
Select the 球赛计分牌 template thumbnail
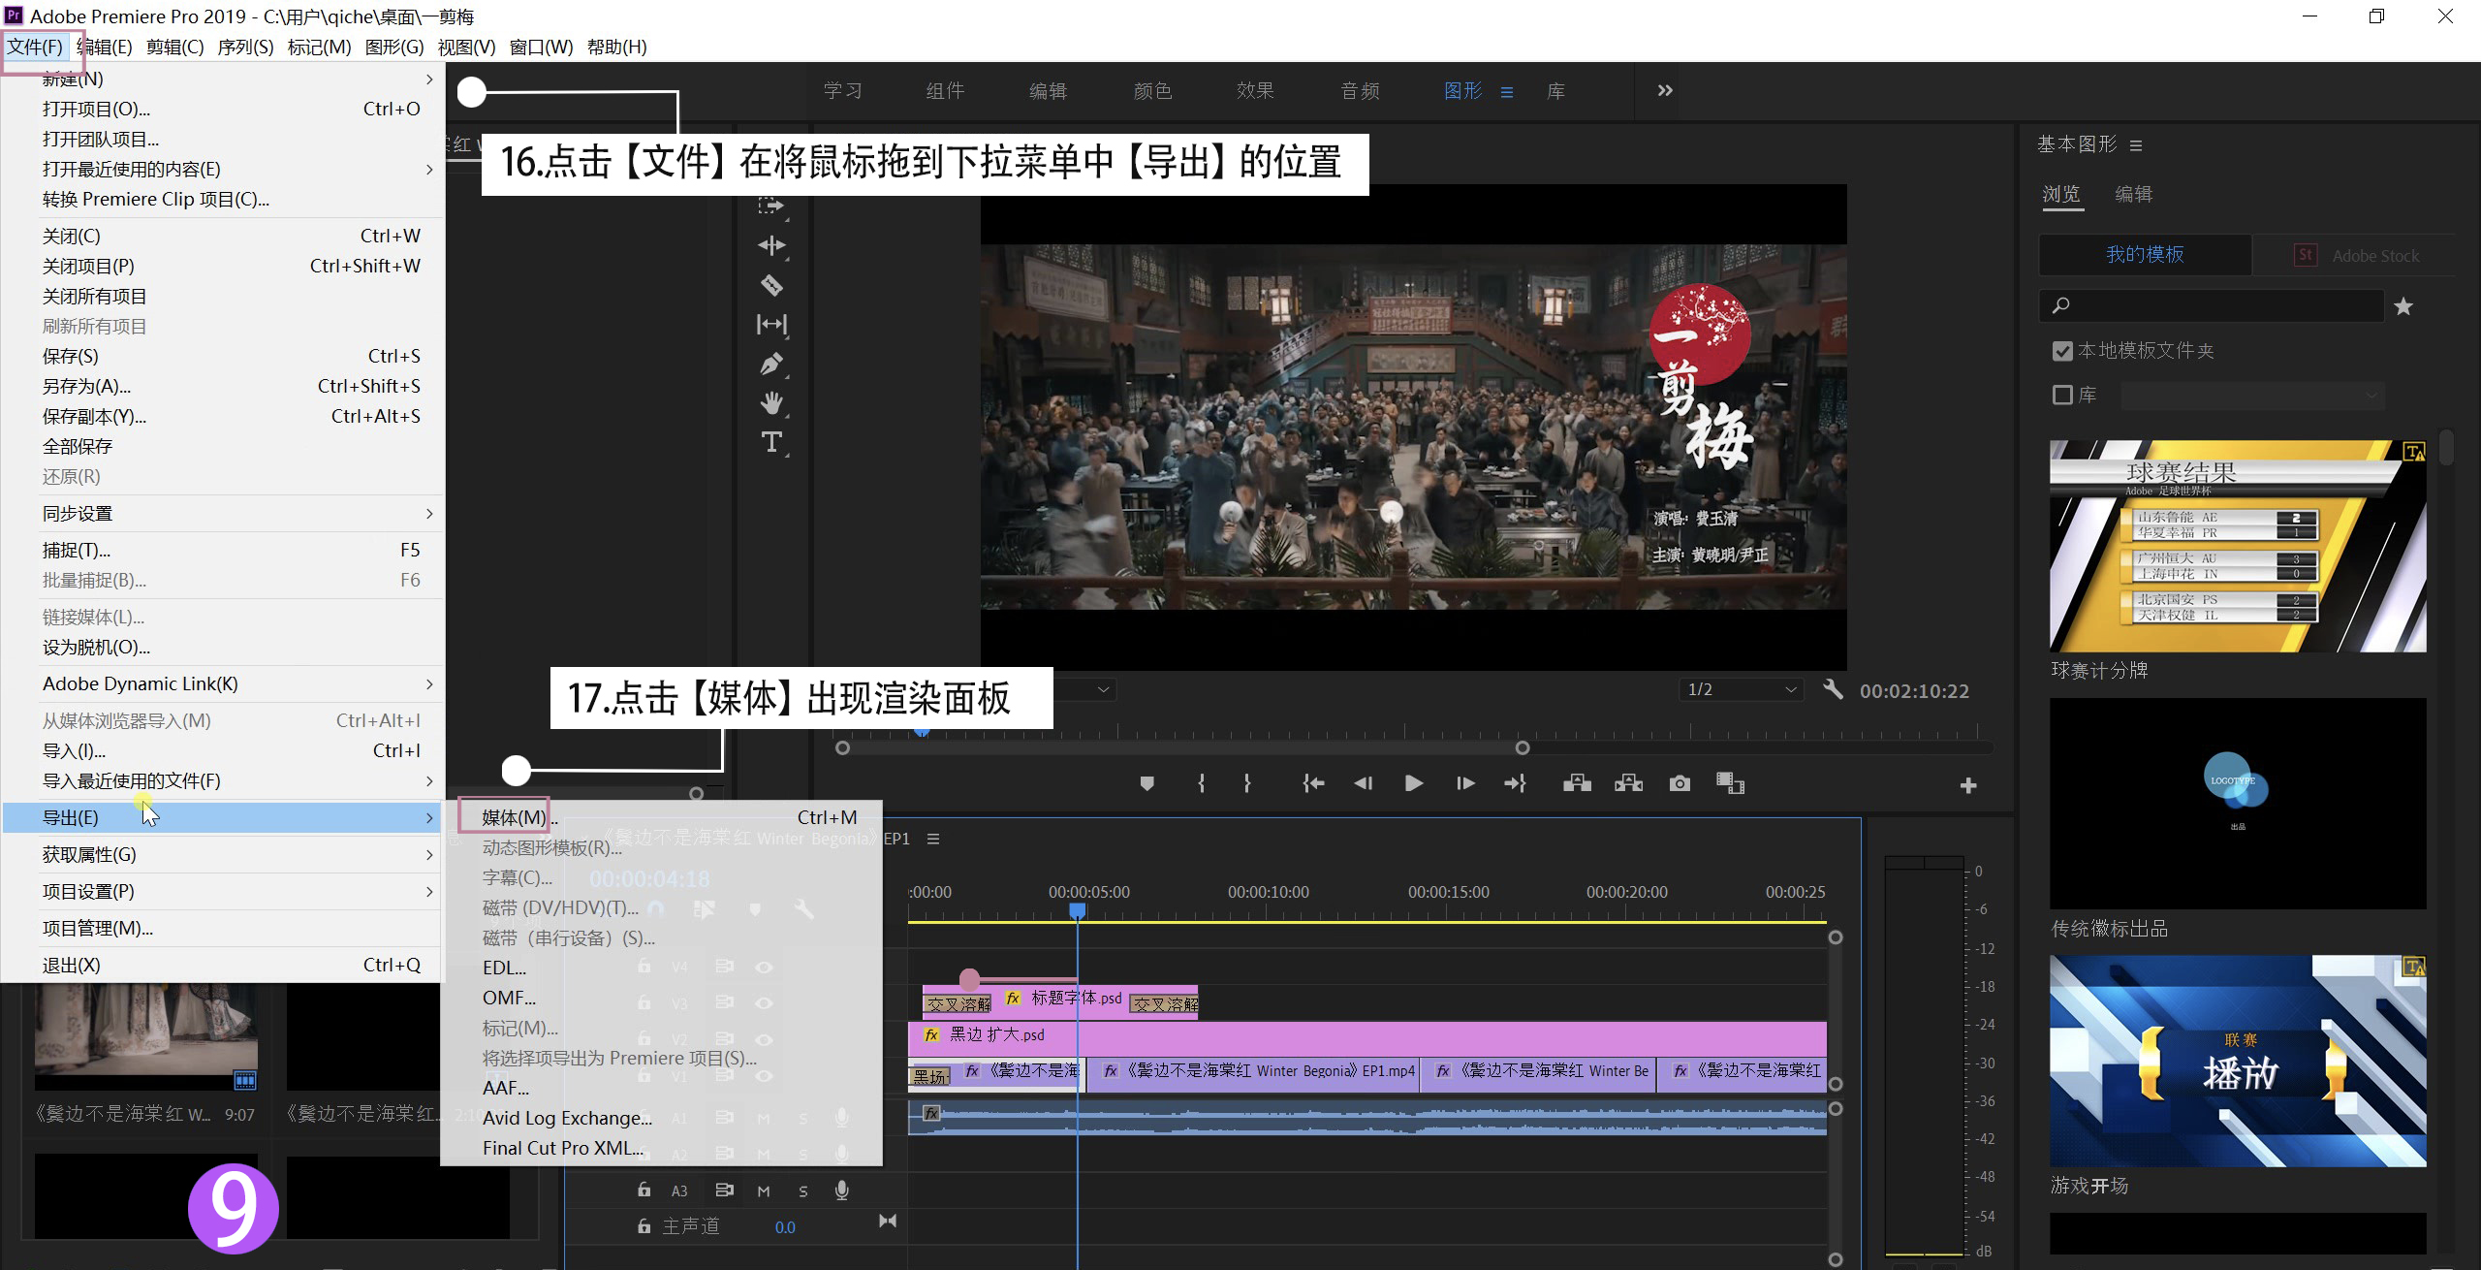[2238, 546]
